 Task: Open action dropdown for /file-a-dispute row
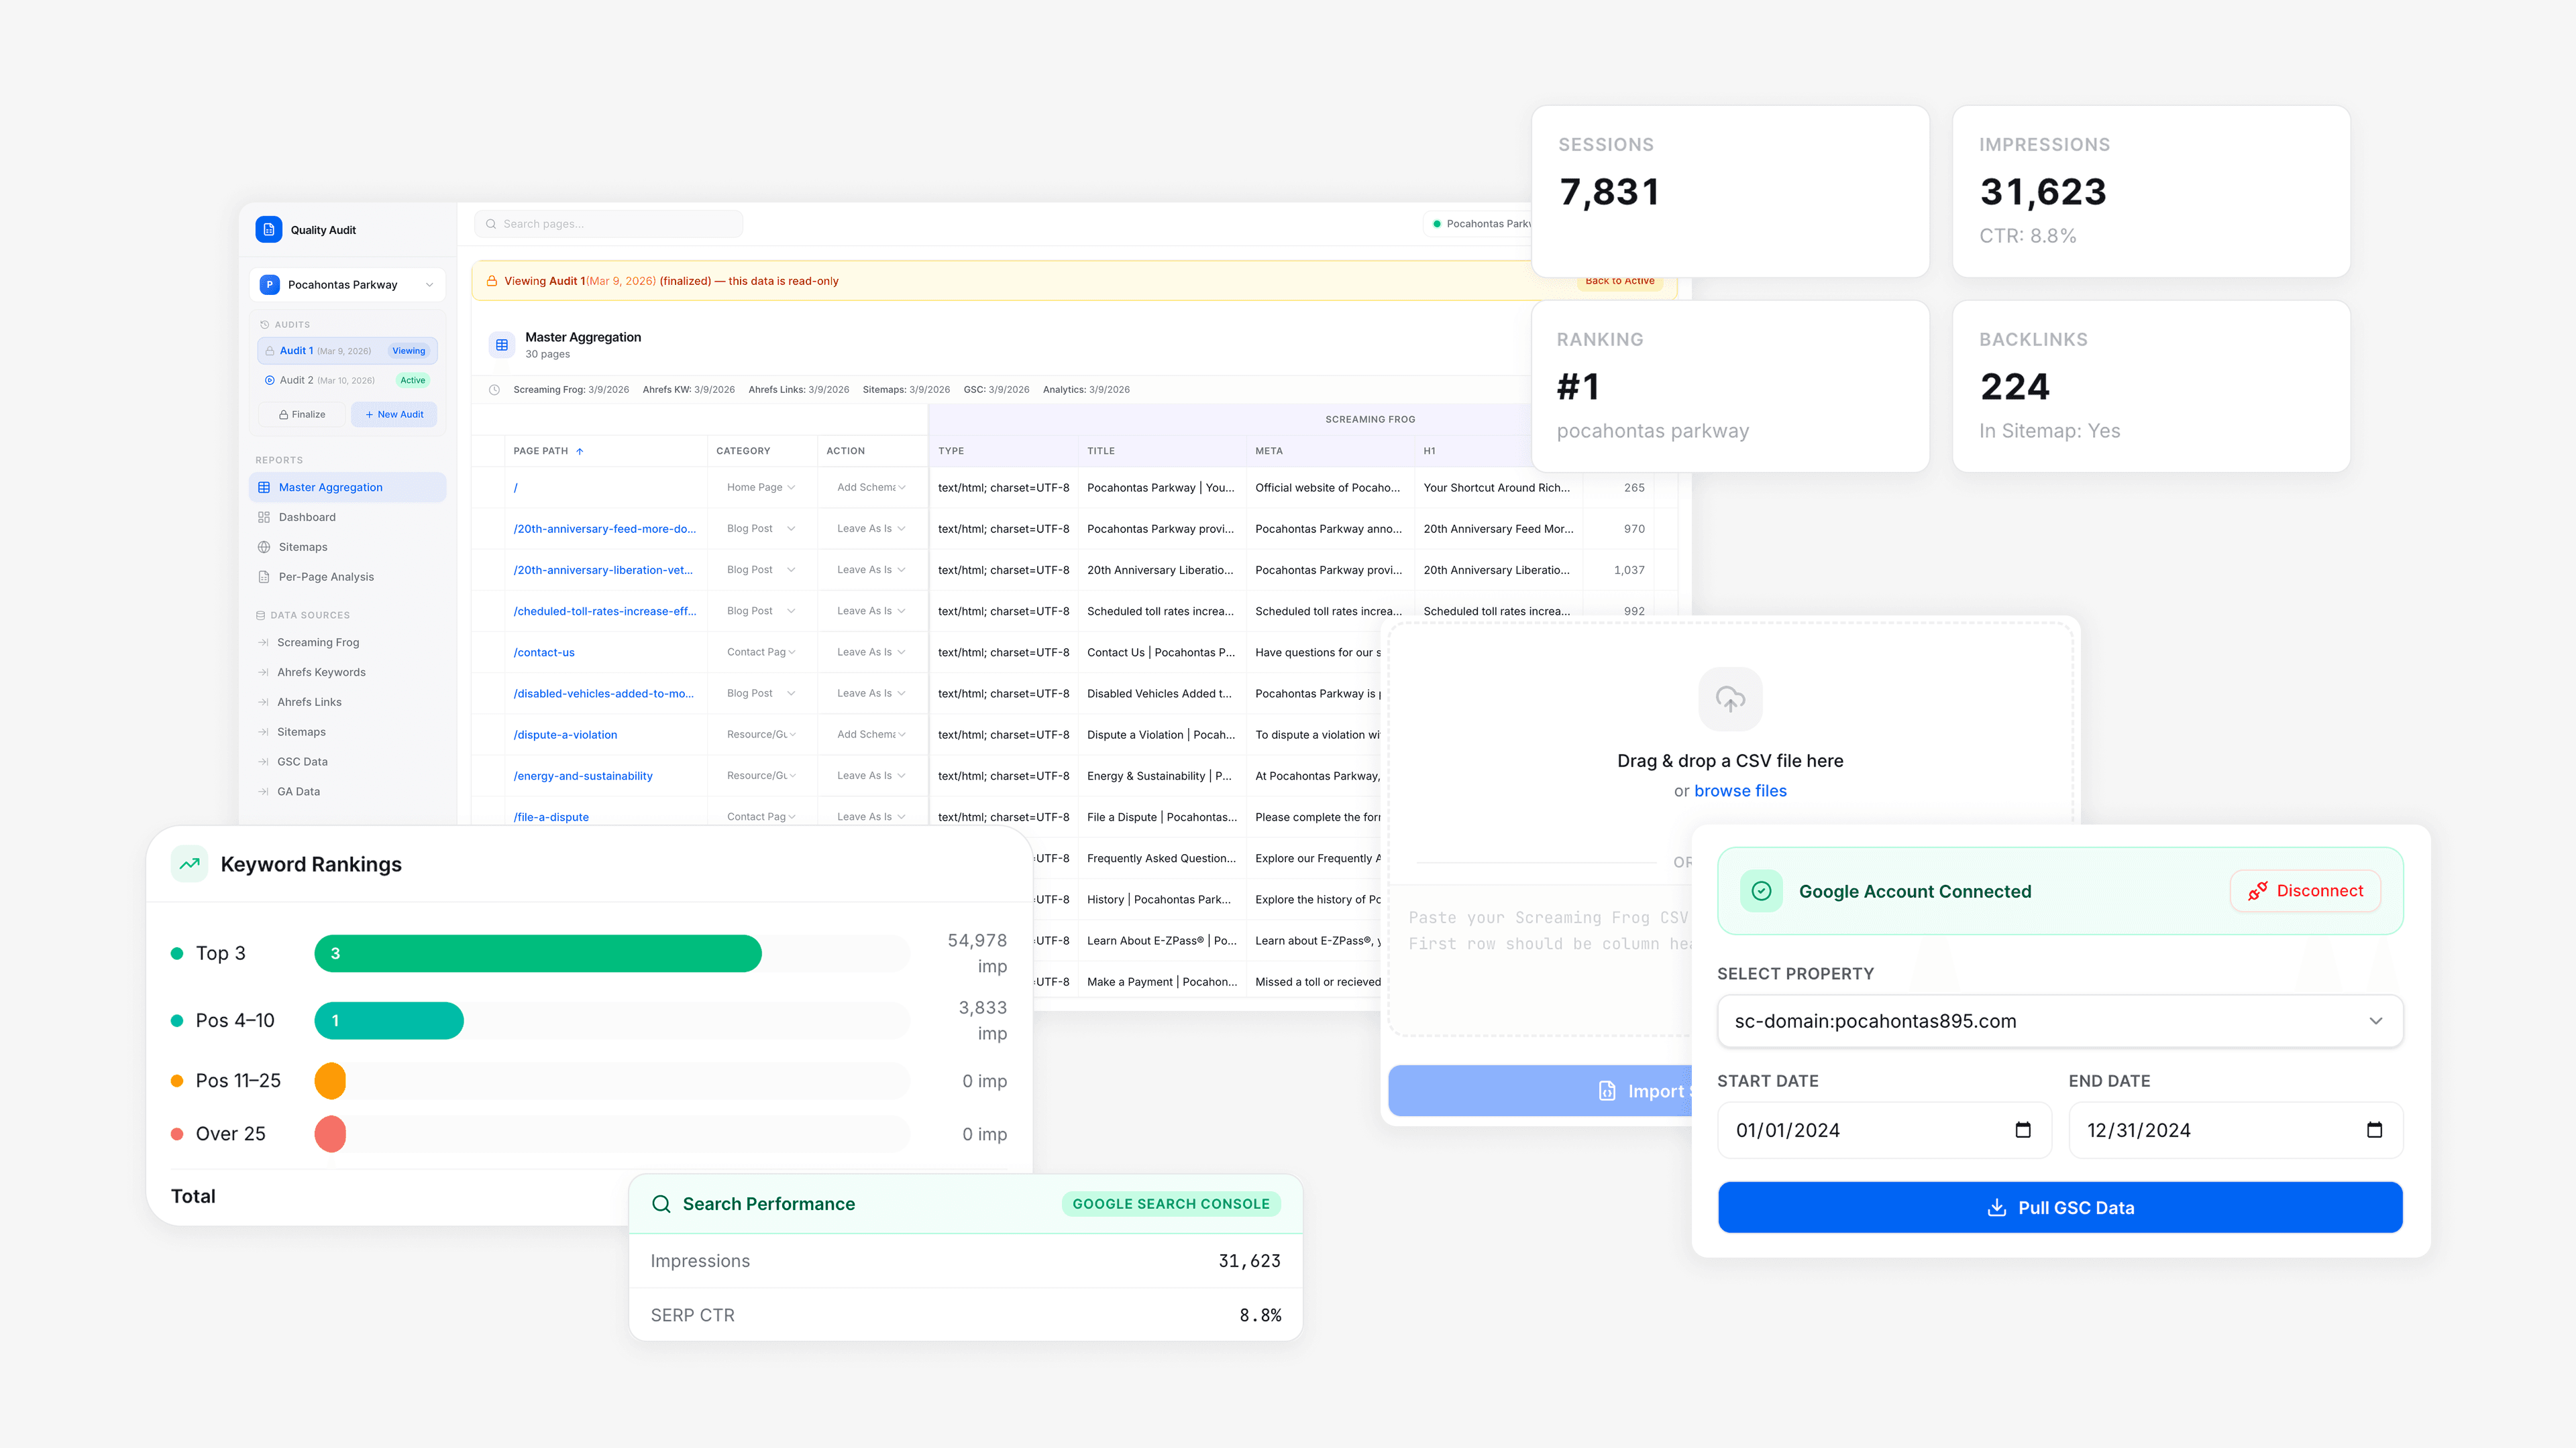[x=871, y=817]
